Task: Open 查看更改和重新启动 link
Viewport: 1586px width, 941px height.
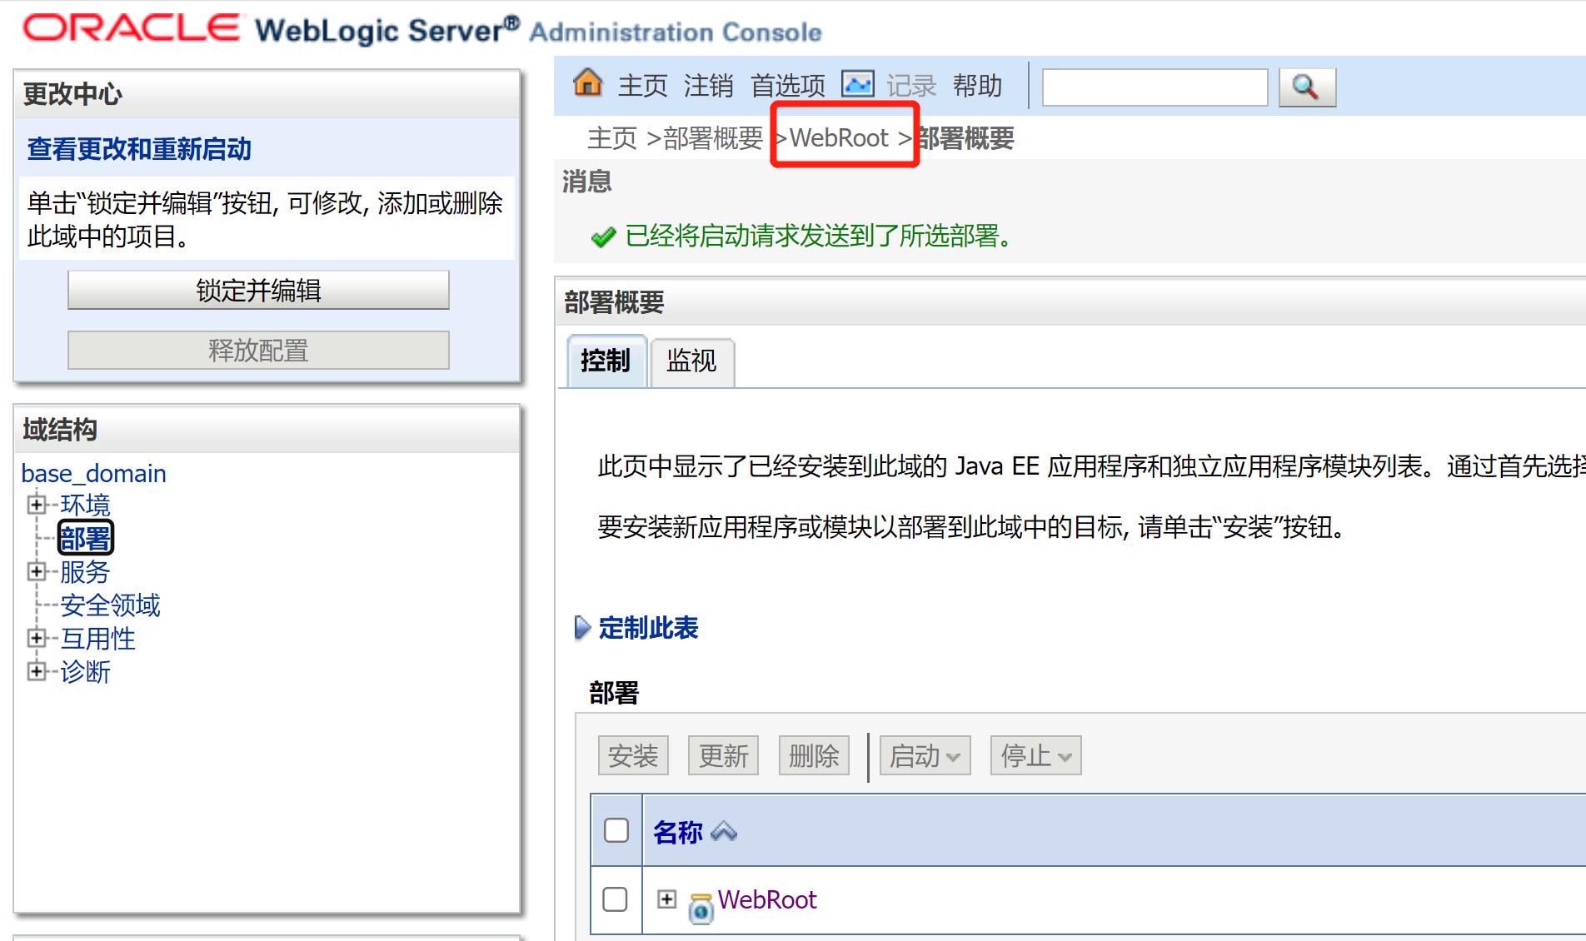Action: click(139, 150)
